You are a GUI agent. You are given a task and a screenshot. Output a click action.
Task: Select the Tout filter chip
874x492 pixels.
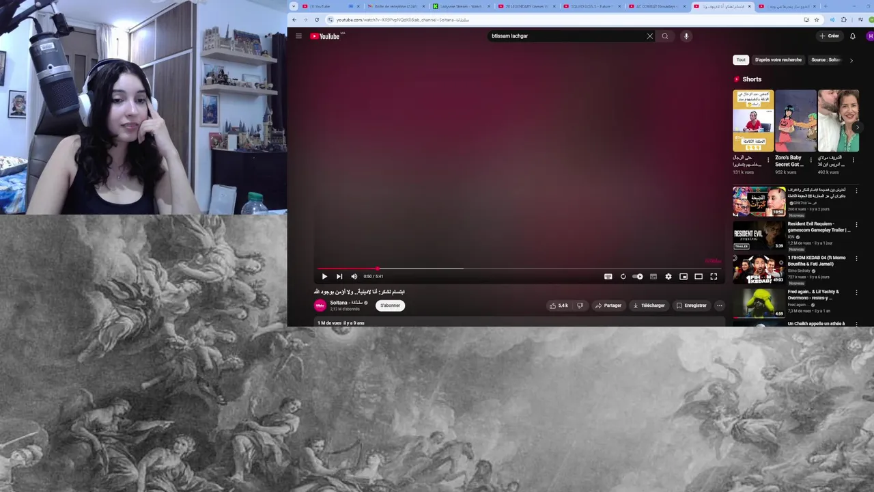[741, 59]
